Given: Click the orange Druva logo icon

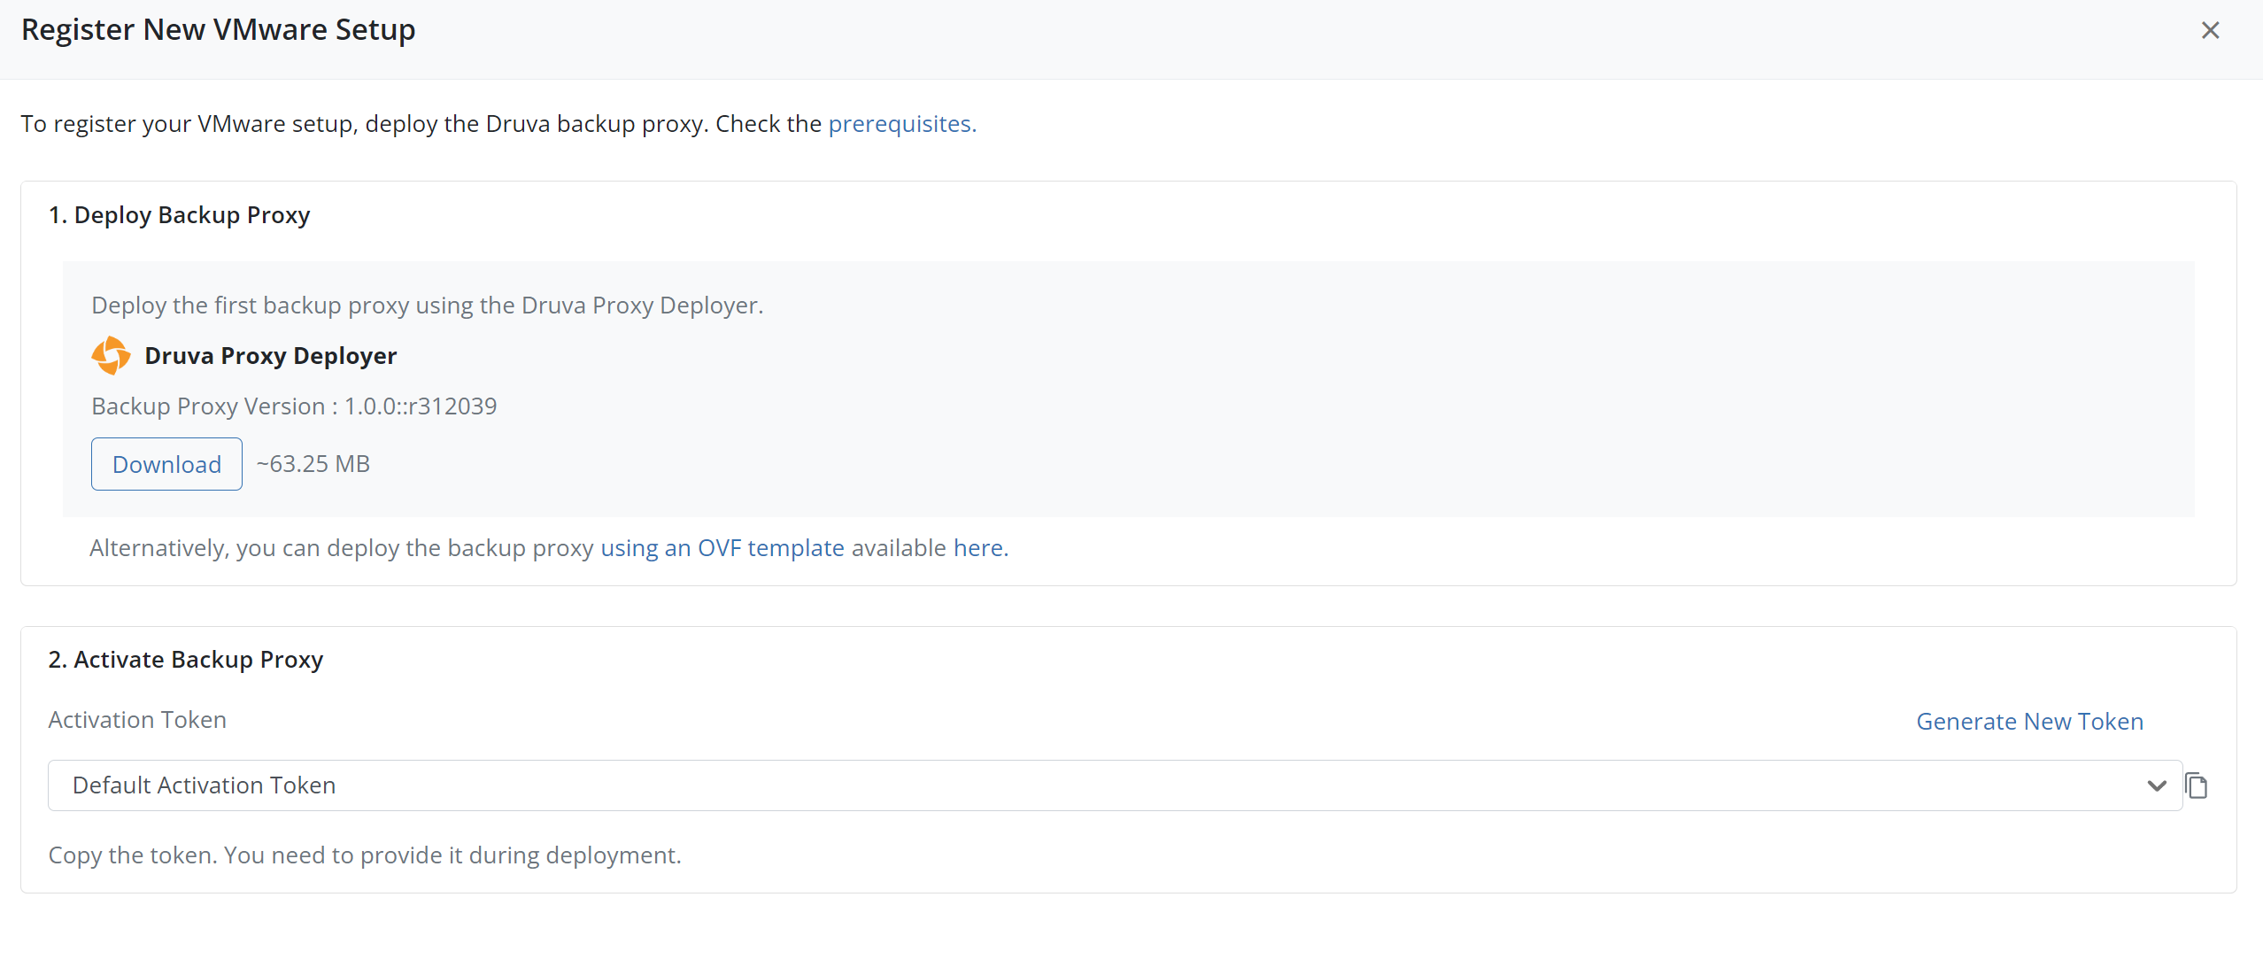Looking at the screenshot, I should [x=111, y=355].
